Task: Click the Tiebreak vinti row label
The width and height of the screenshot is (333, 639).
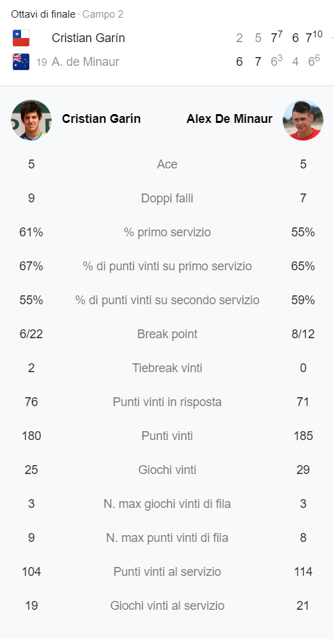Action: click(167, 368)
